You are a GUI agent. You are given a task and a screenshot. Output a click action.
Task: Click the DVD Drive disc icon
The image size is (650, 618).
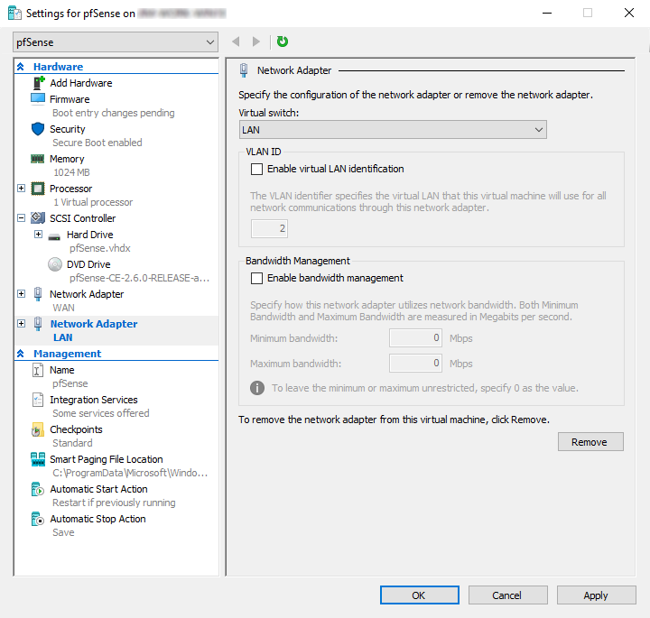54,264
